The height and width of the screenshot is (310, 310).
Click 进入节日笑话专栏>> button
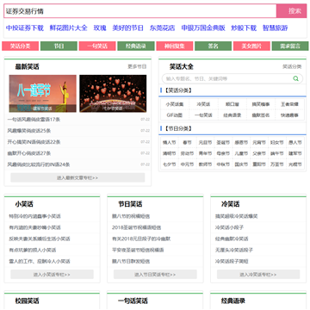155,275
